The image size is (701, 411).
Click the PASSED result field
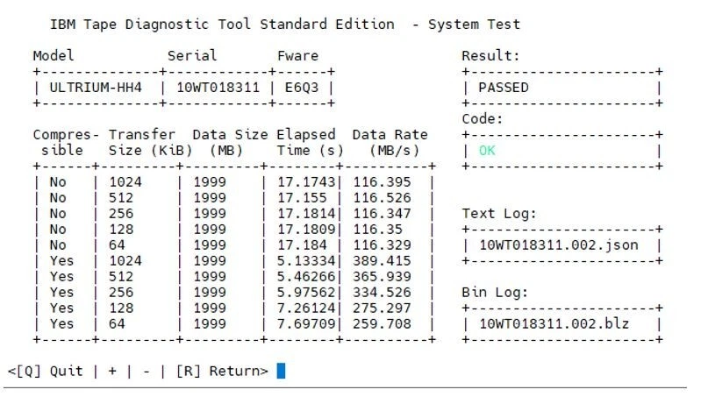[x=503, y=87]
